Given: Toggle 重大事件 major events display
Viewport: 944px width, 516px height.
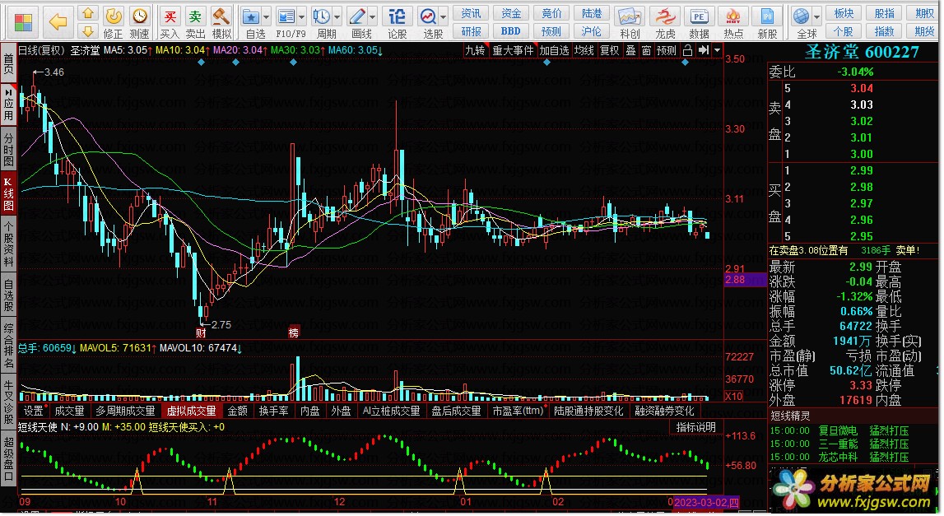Looking at the screenshot, I should [x=513, y=50].
